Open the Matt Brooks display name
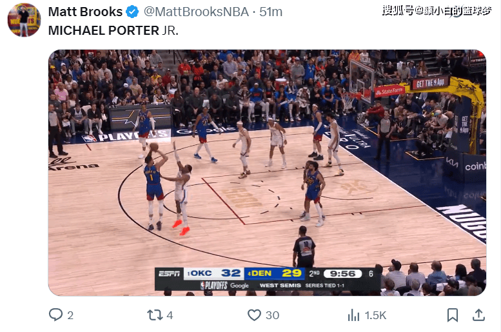This screenshot has height=332, width=501. tap(85, 12)
